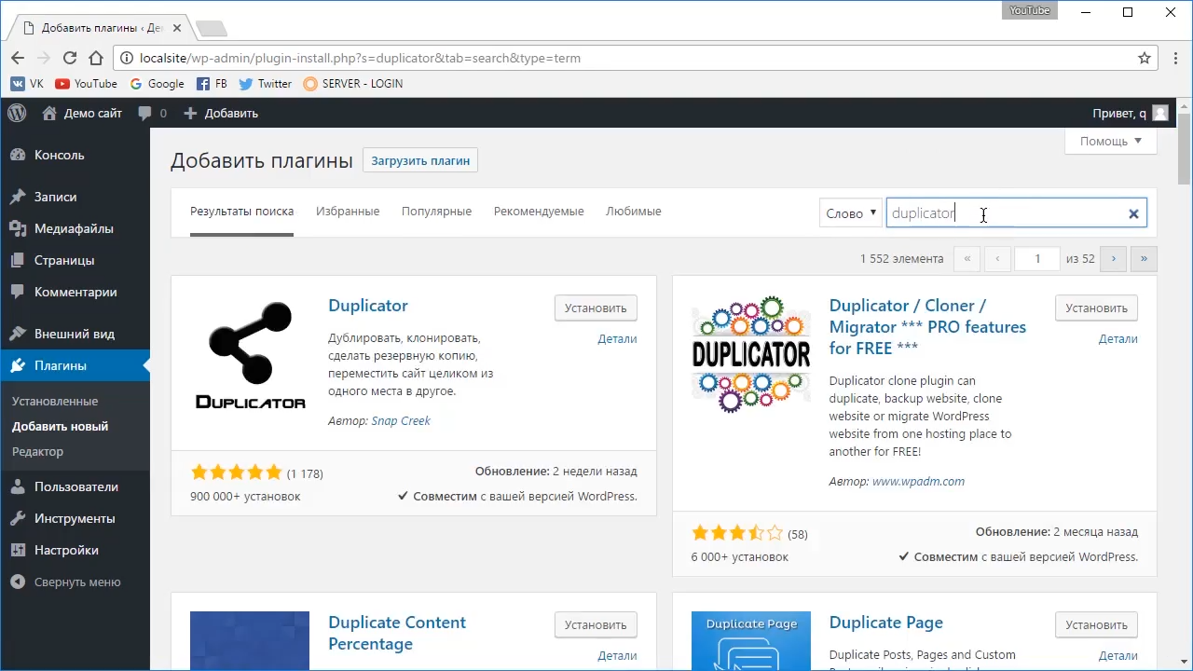This screenshot has width=1193, height=671.
Task: Expand the Слово search type dropdown
Action: pos(850,213)
